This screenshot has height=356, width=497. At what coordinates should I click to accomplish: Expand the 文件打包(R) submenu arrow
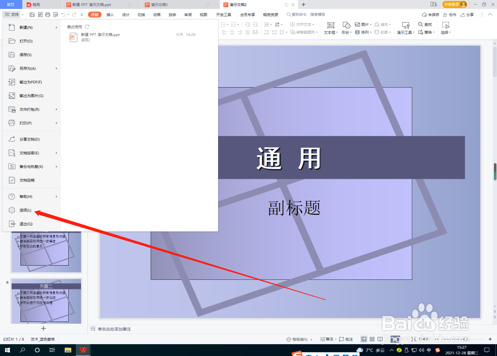[x=56, y=109]
